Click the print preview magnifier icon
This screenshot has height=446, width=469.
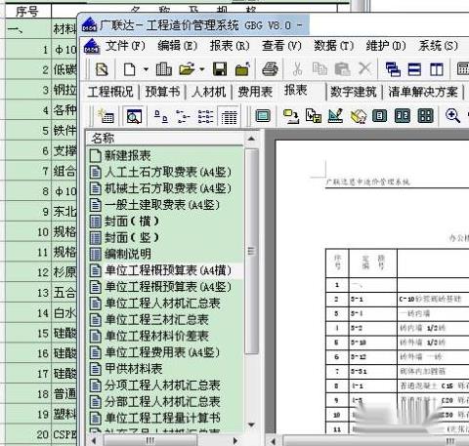click(134, 116)
